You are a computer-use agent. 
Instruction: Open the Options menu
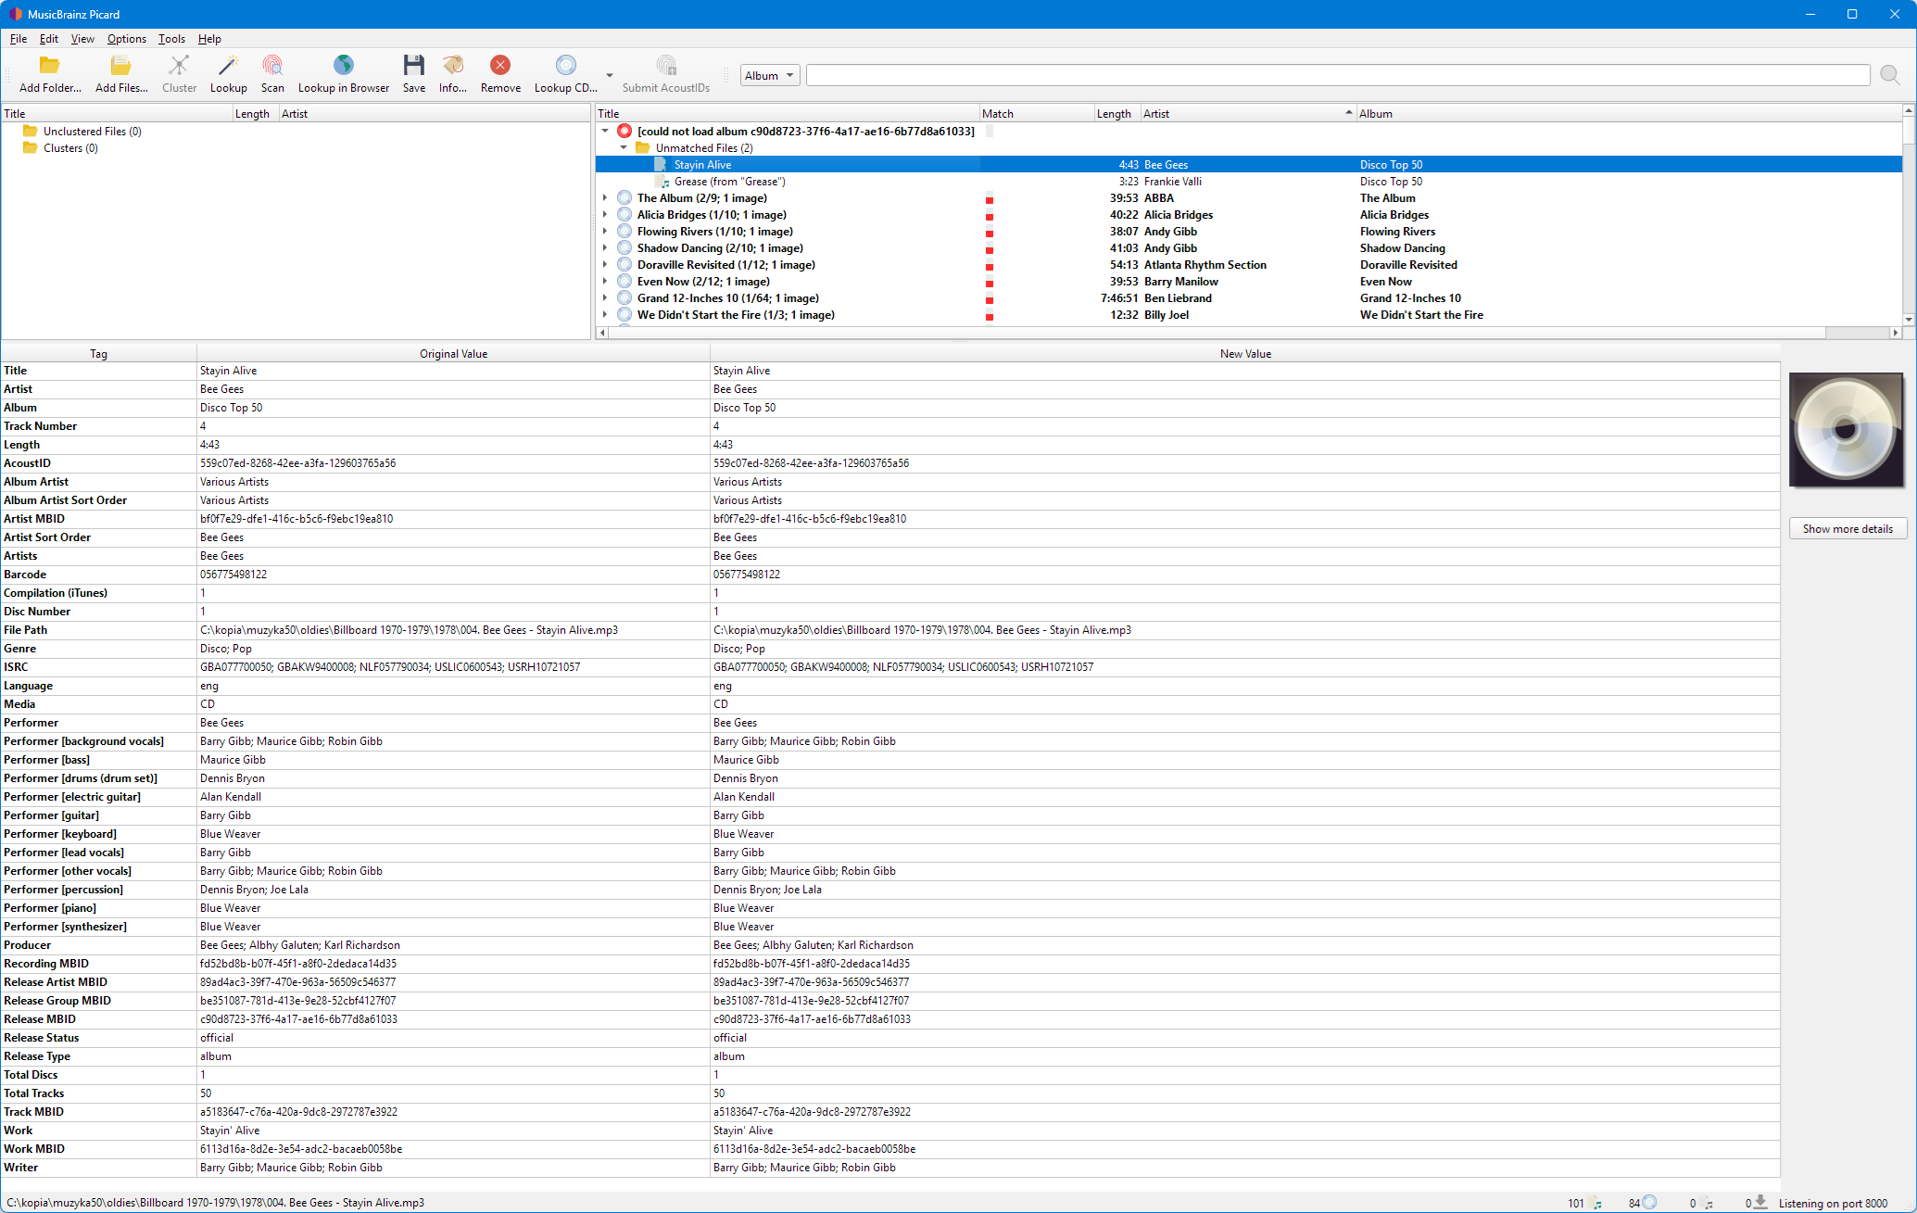pyautogui.click(x=127, y=39)
